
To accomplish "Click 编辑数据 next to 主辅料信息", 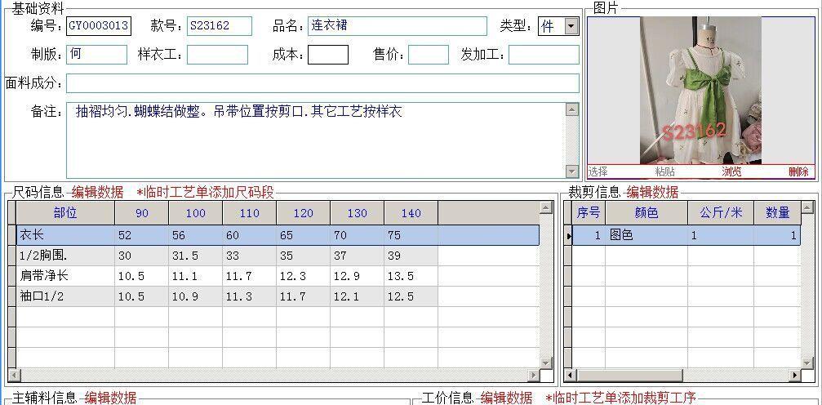I will (110, 398).
